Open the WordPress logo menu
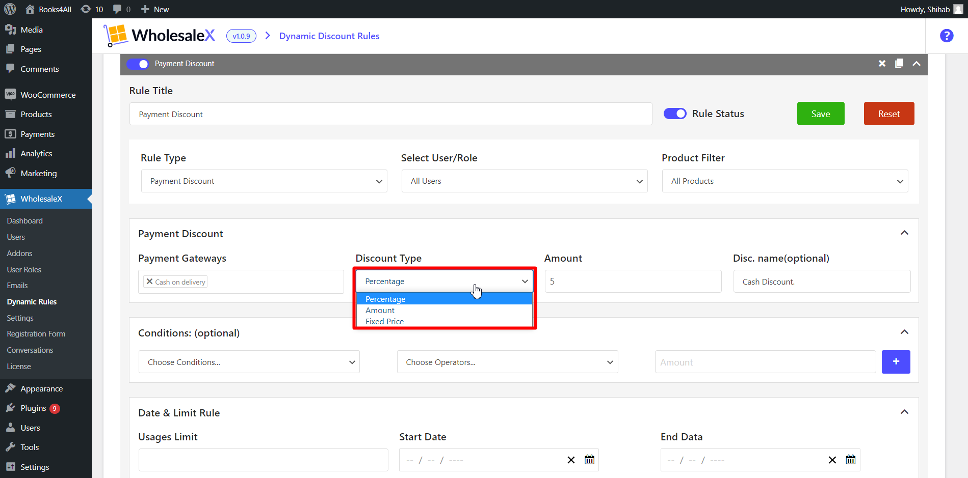Screen dimensions: 968x478 click(10, 9)
